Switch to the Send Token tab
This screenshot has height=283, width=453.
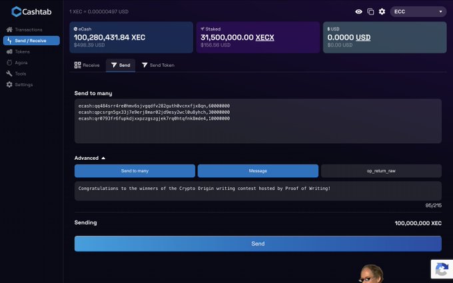pyautogui.click(x=158, y=65)
